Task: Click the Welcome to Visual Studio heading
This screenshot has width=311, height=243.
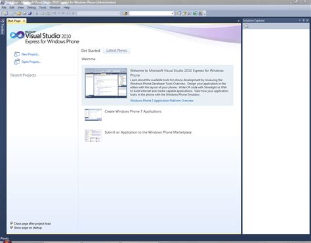Action: coord(176,73)
